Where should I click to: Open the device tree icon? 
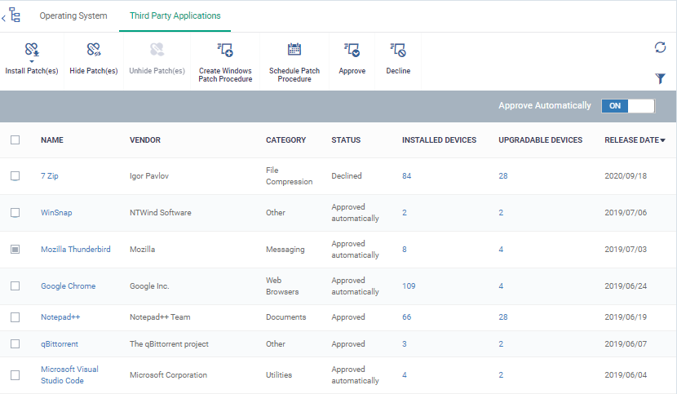coord(15,15)
